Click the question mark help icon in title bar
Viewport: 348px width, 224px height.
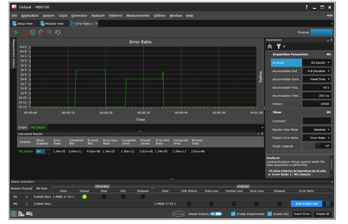tap(307, 7)
